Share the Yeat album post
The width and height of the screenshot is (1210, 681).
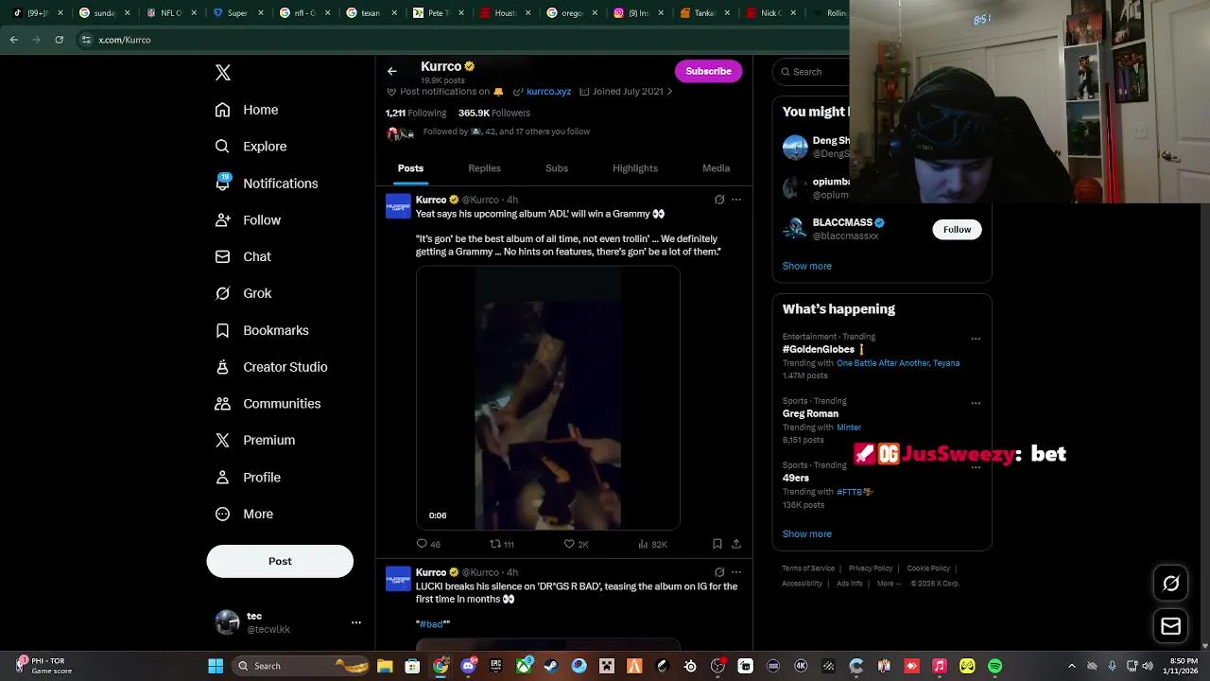point(736,544)
